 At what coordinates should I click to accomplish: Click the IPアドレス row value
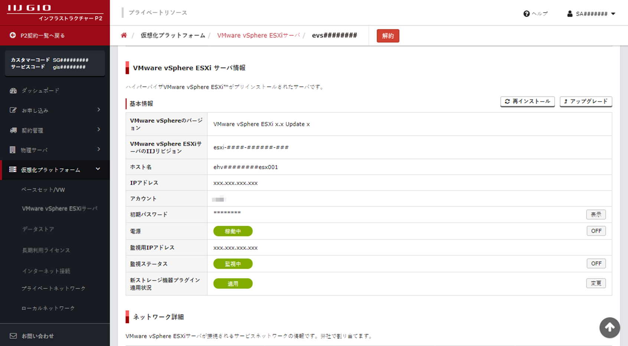[x=235, y=183]
